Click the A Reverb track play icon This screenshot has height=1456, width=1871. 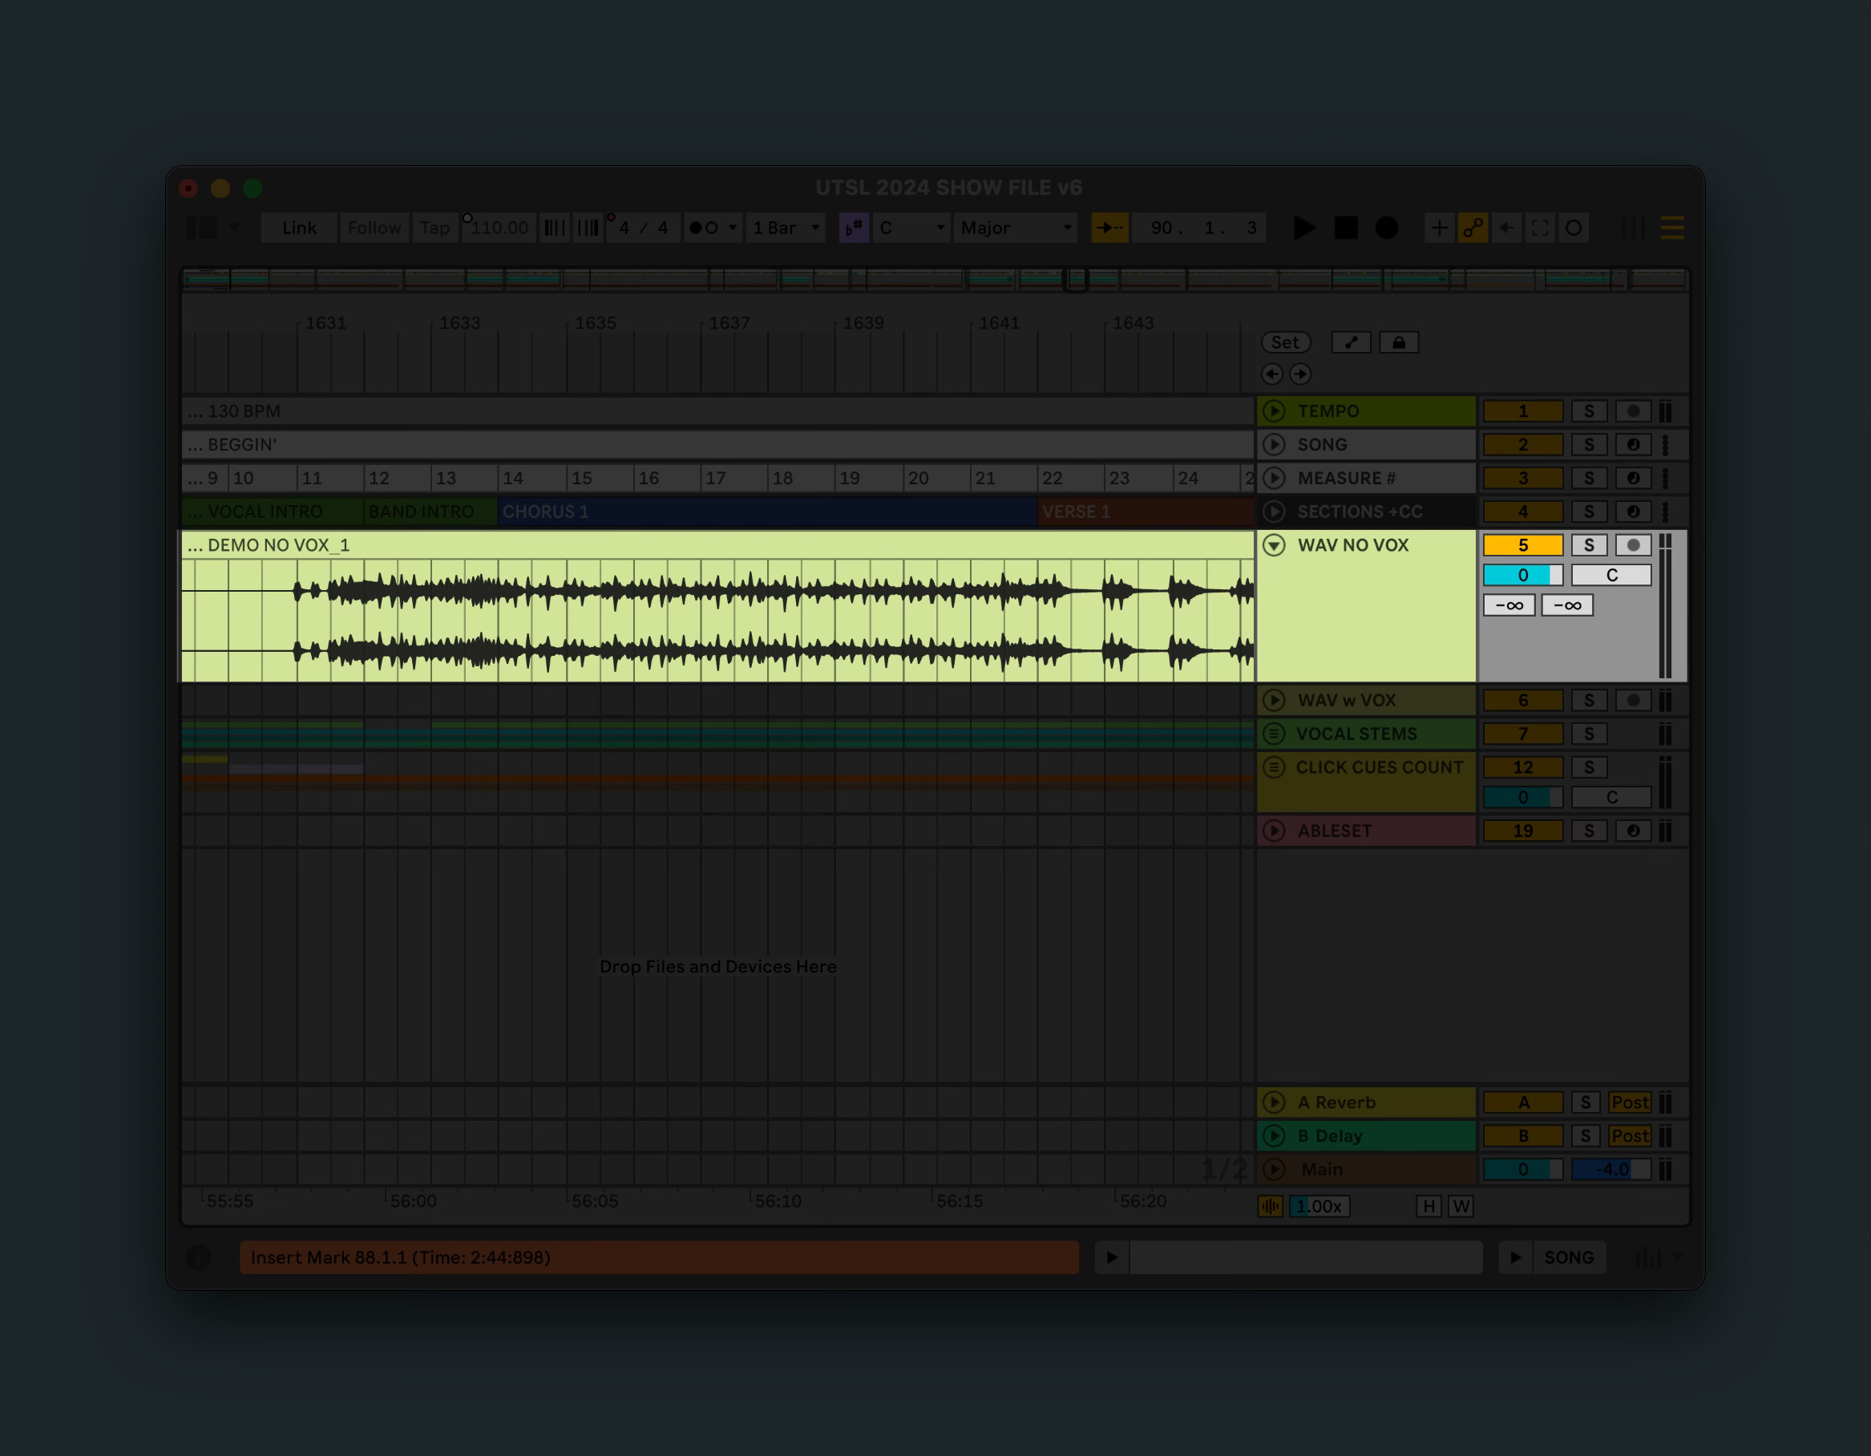pos(1274,1102)
